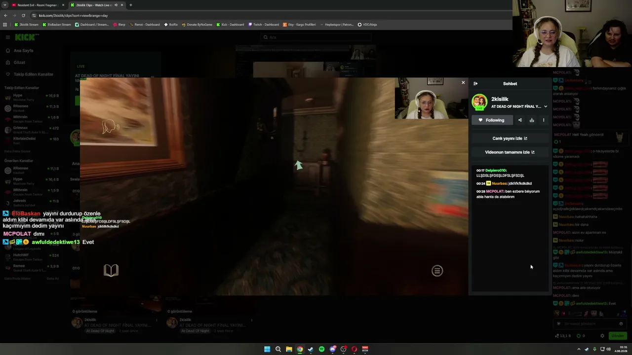Viewport: 632px width, 355px height.
Task: Open the Blerp bookmark
Action: [x=119, y=25]
